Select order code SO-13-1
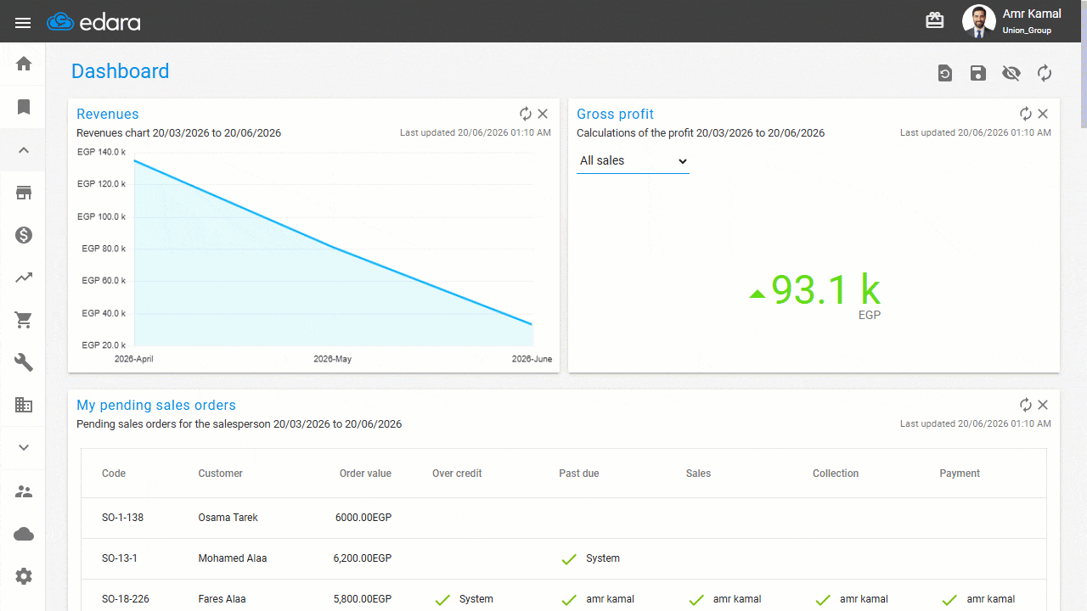1087x611 pixels. pyautogui.click(x=119, y=558)
